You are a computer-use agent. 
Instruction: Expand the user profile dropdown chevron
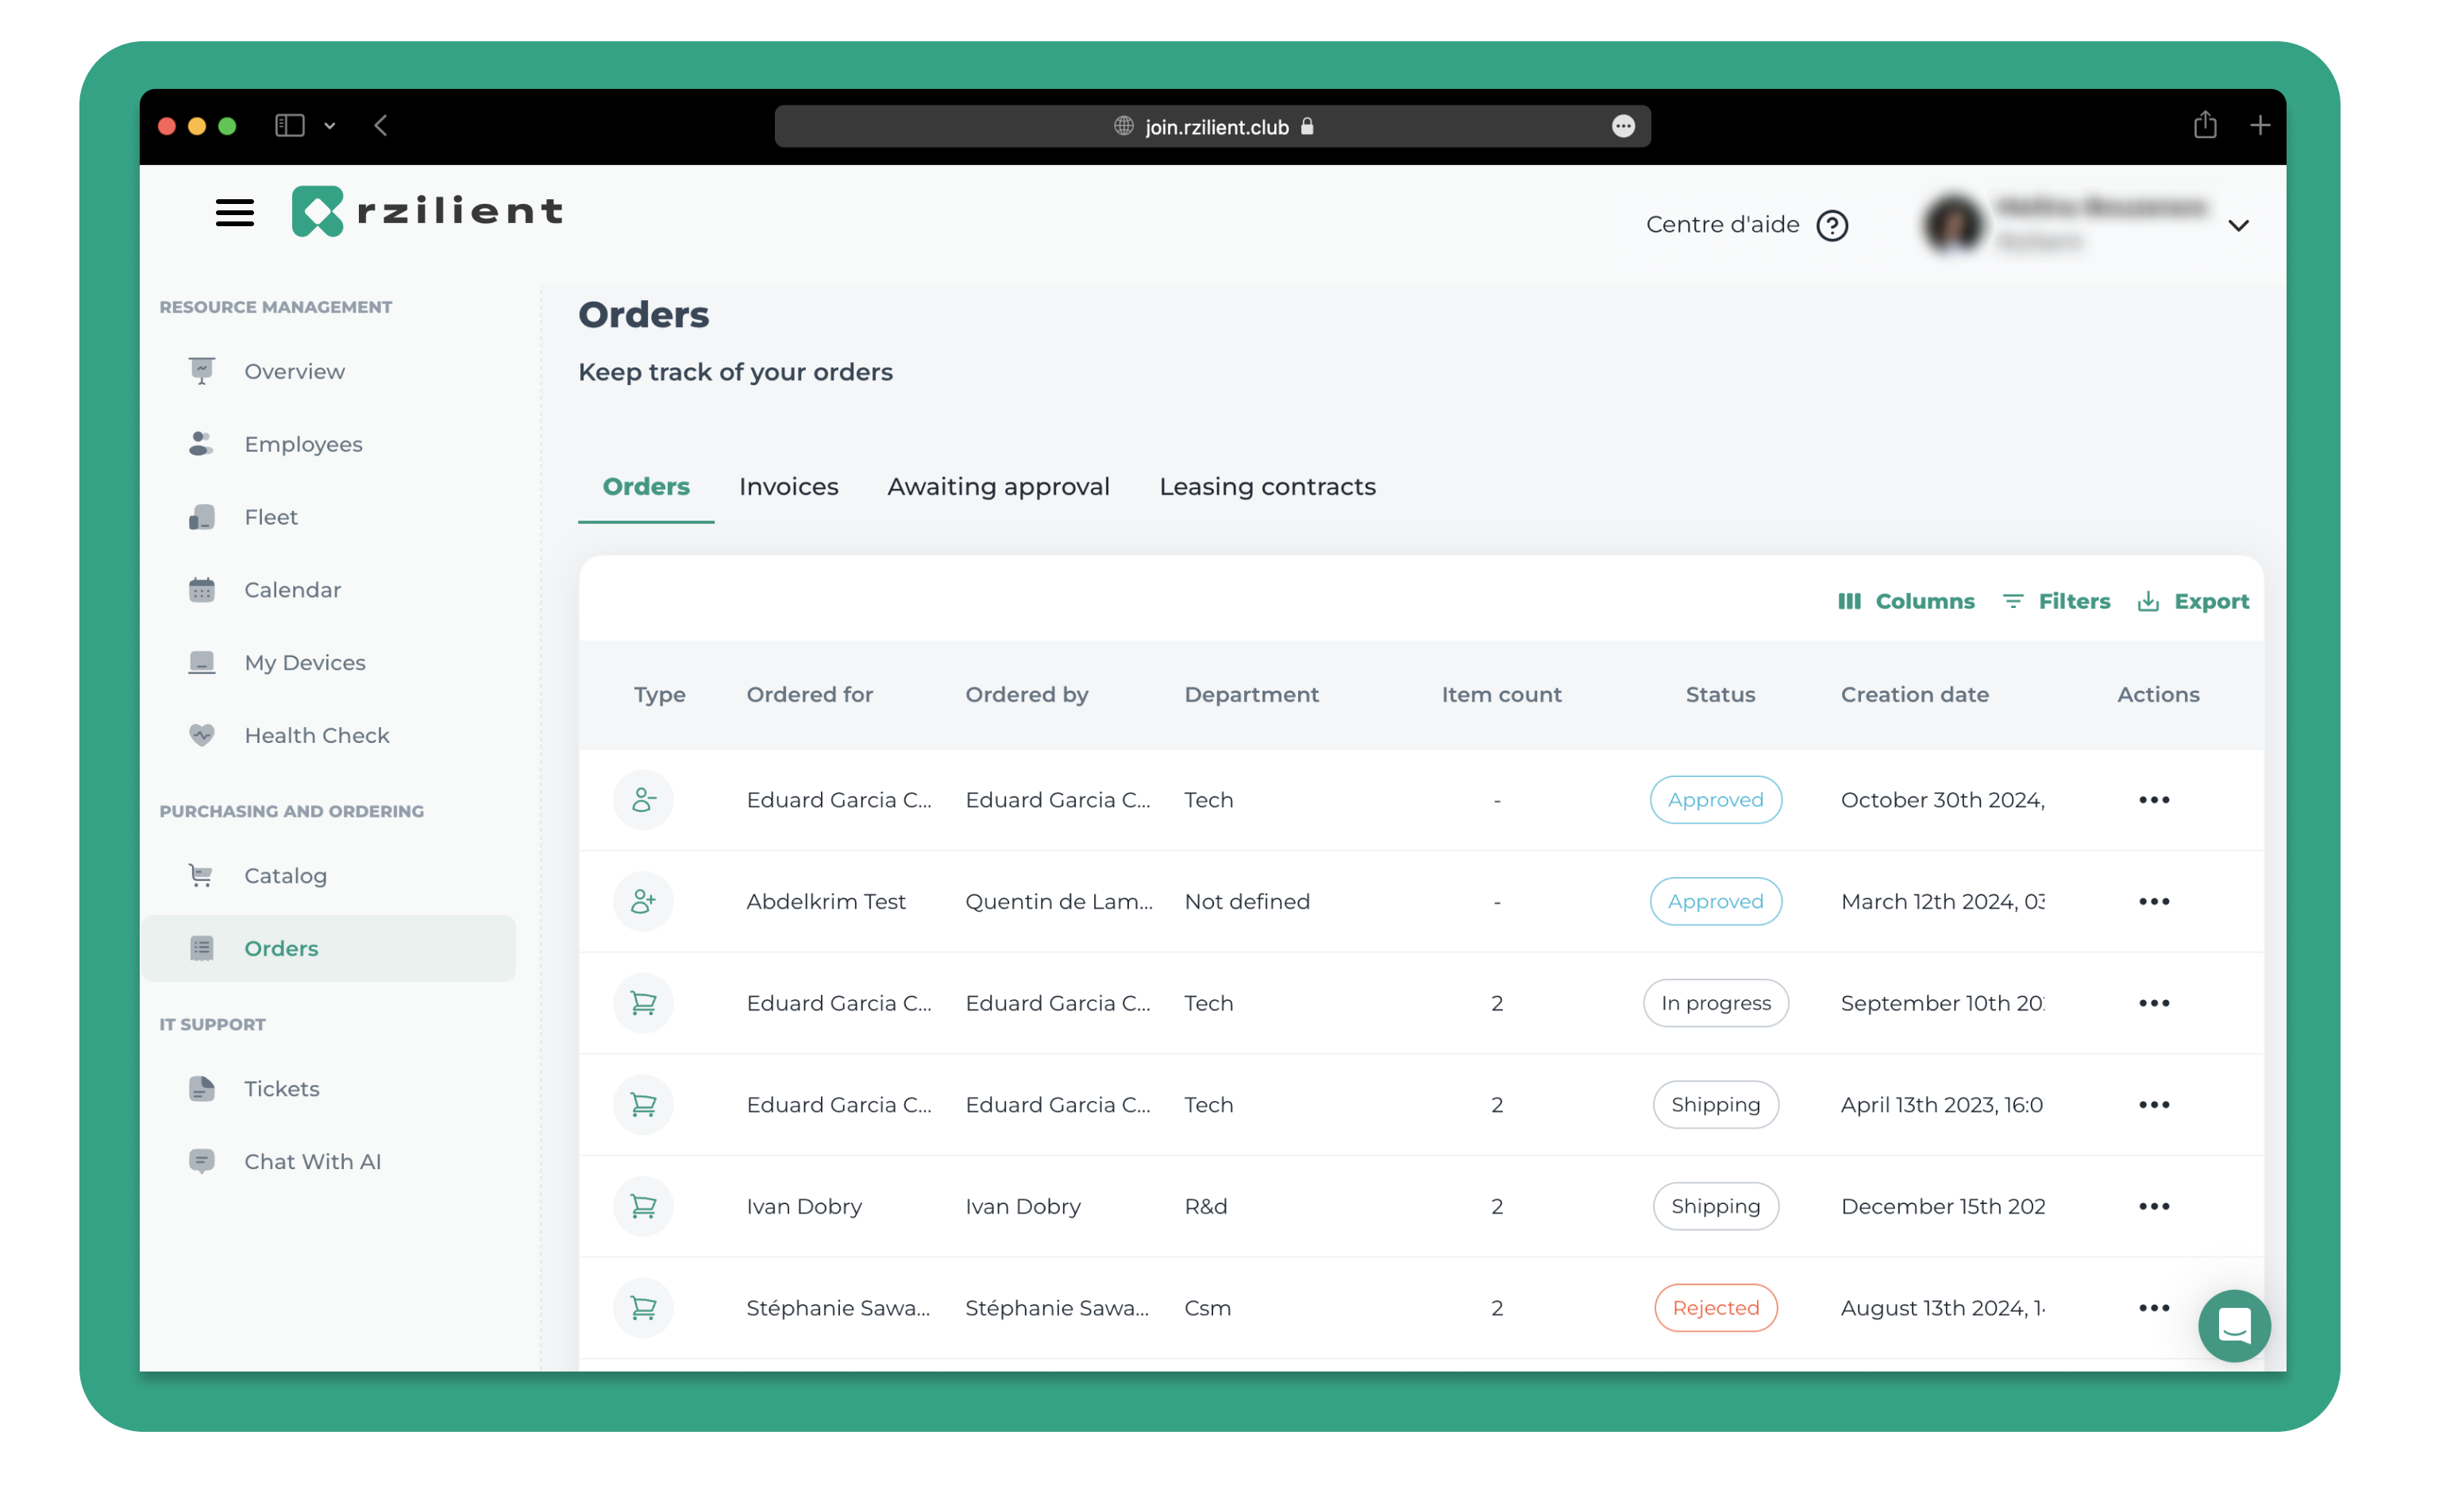2238,226
